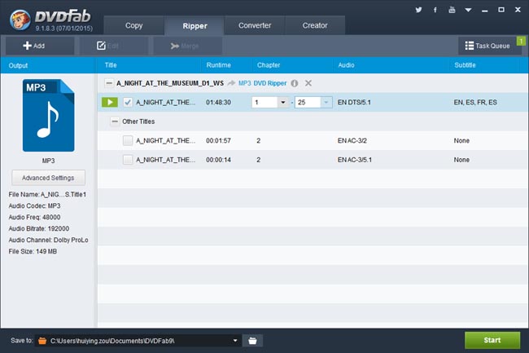Click the Runtime column header
This screenshot has height=353, width=529.
pos(219,65)
